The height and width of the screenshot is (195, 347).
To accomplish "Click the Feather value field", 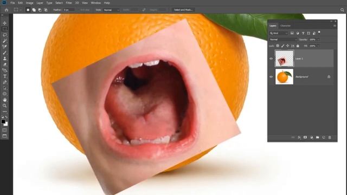I will coord(69,10).
